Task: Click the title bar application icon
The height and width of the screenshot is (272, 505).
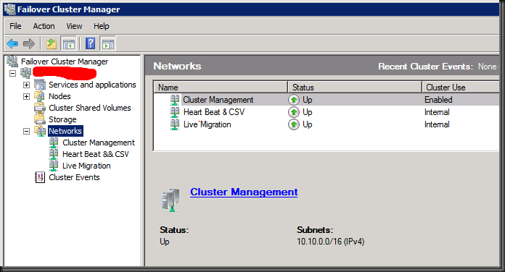Action: [10, 9]
